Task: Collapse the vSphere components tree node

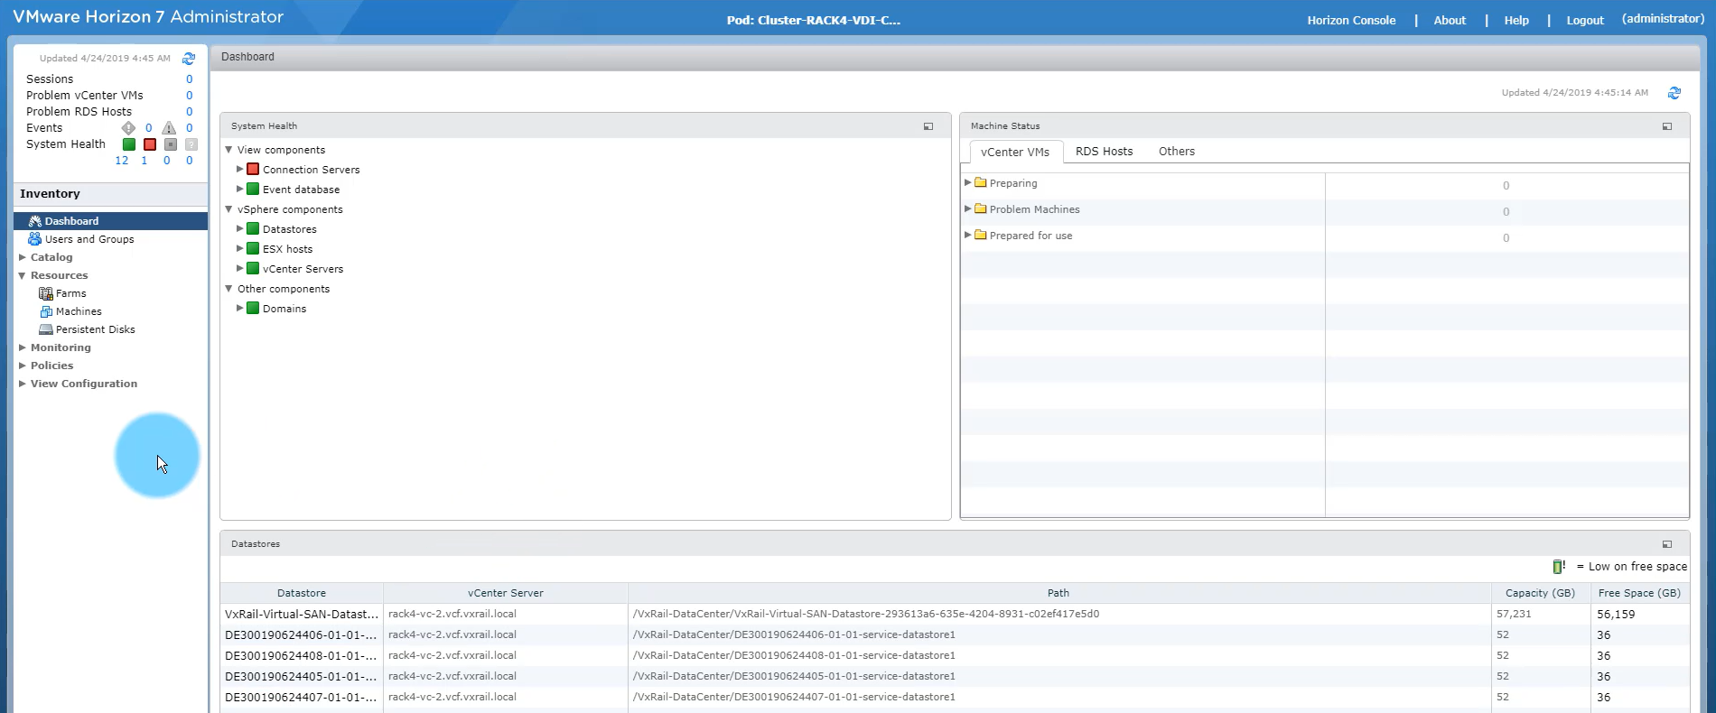Action: click(229, 209)
